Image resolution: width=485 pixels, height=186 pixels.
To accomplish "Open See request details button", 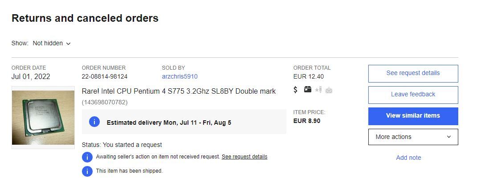I will click(413, 73).
